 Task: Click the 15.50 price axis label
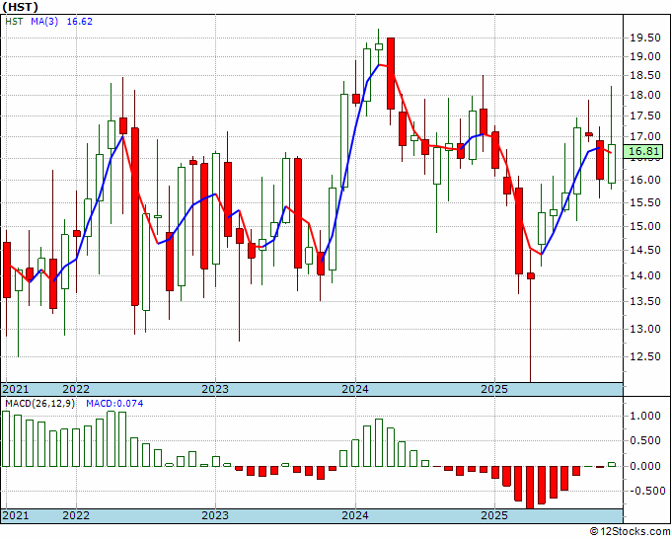pyautogui.click(x=645, y=203)
